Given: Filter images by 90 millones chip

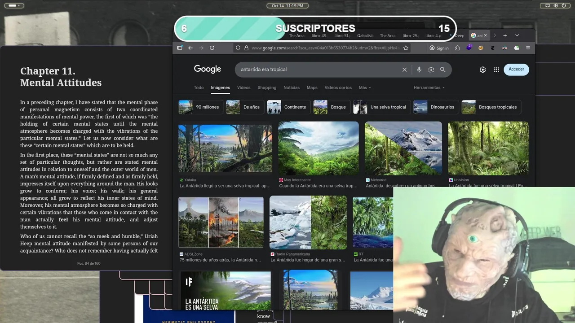Looking at the screenshot, I should (x=200, y=107).
